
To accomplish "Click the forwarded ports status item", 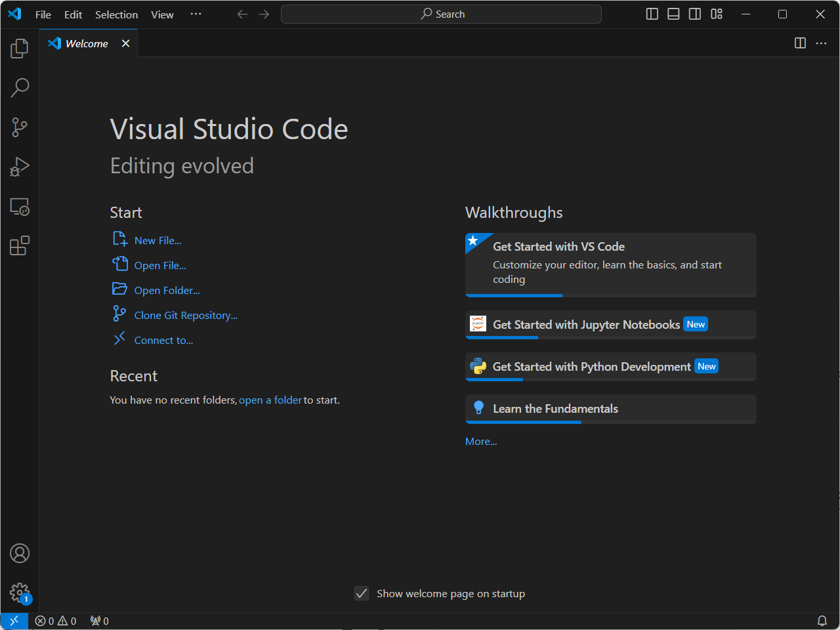I will click(100, 621).
